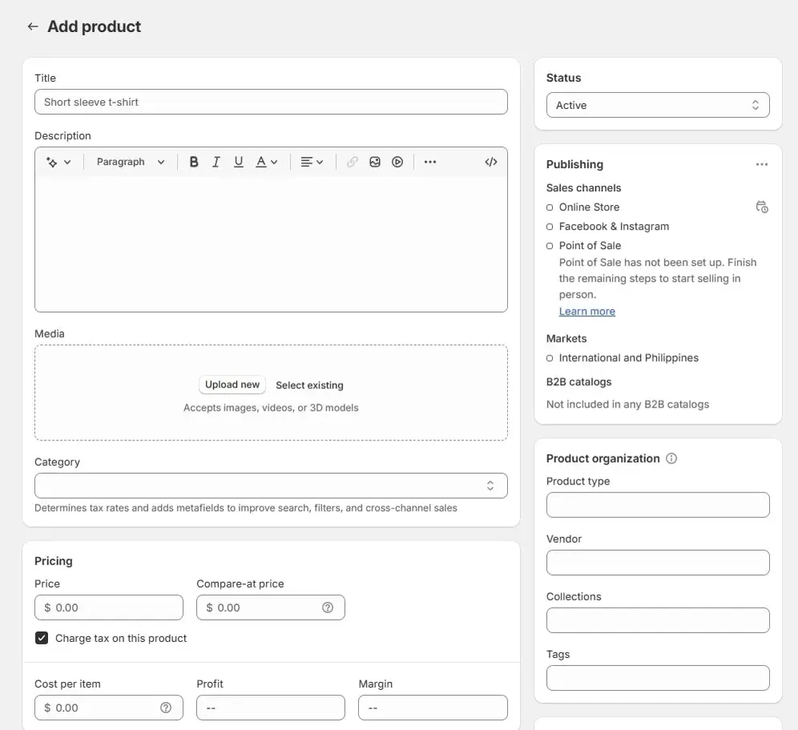Open the Paragraph style dropdown
Viewport: 798px width, 730px height.
pyautogui.click(x=131, y=162)
